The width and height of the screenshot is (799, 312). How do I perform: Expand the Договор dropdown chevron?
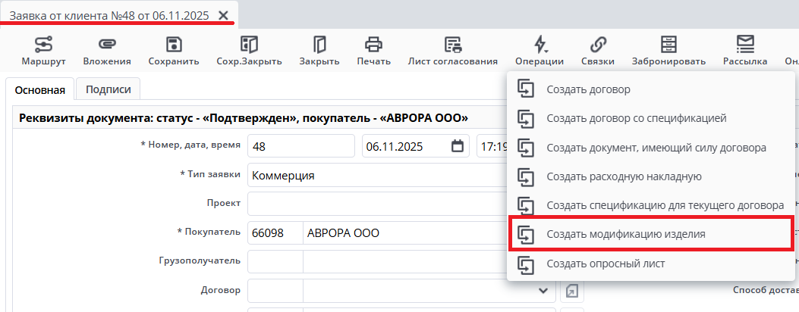543,290
